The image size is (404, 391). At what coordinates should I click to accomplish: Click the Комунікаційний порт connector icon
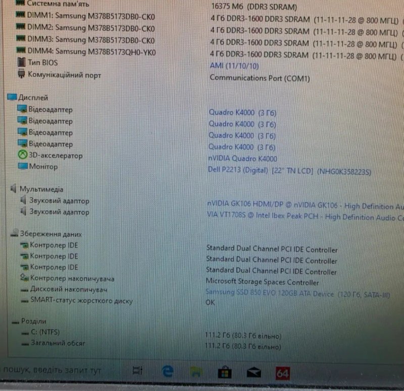[21, 74]
